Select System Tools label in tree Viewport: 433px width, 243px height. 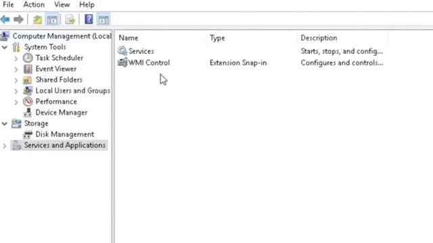click(45, 47)
